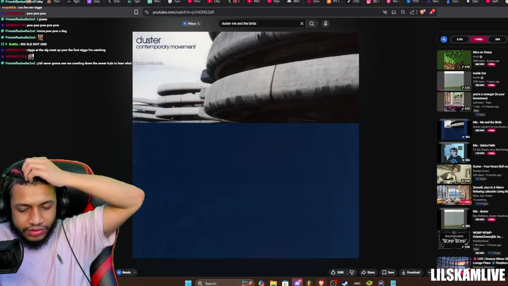Start voice search with the microphone icon
The width and height of the screenshot is (508, 286).
pyautogui.click(x=325, y=23)
